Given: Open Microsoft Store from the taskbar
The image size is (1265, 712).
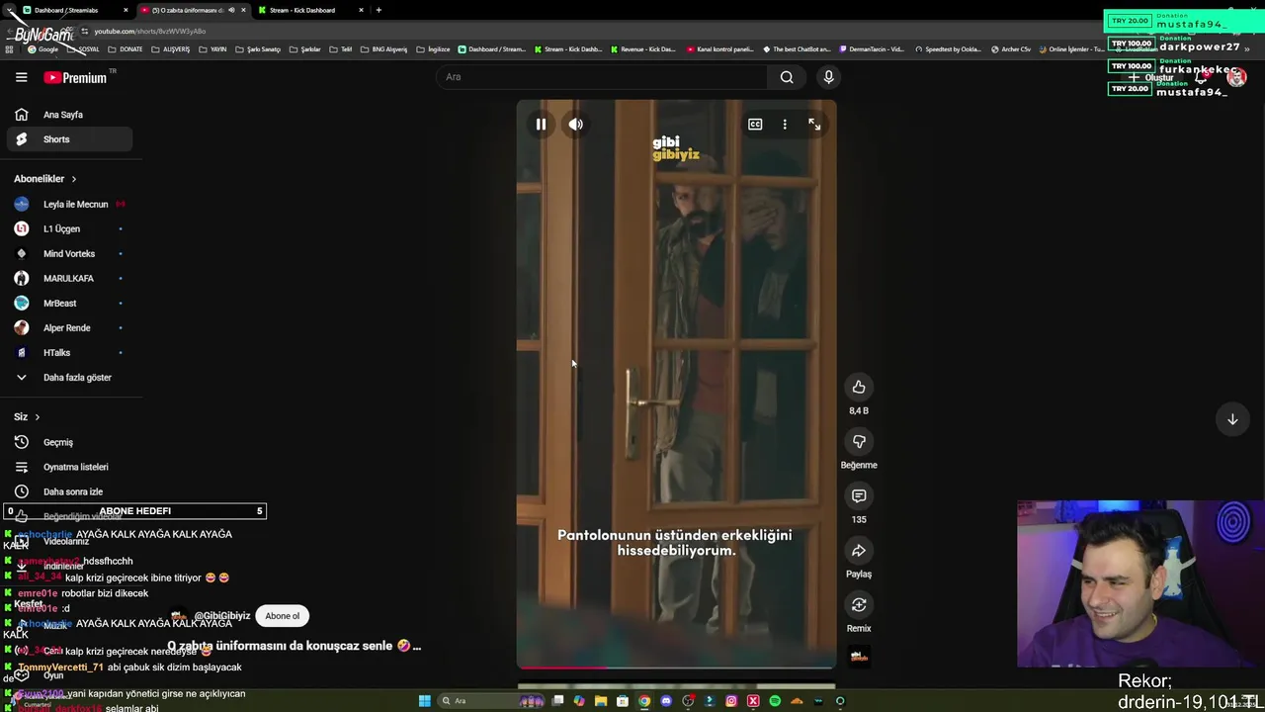Looking at the screenshot, I should point(623,701).
